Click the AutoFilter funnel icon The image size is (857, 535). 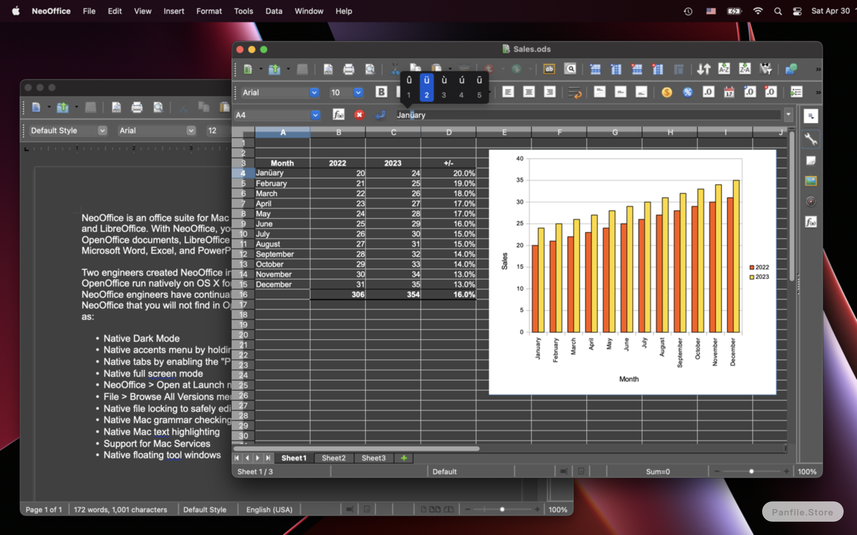(x=766, y=69)
